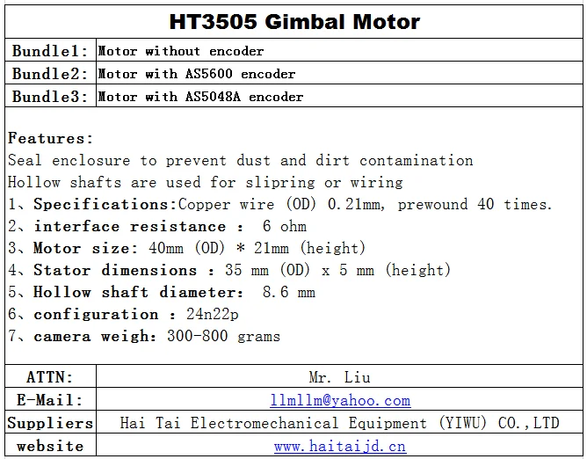
Task: Click 'Motor with AS5600 encoder' cell
Action: [339, 73]
